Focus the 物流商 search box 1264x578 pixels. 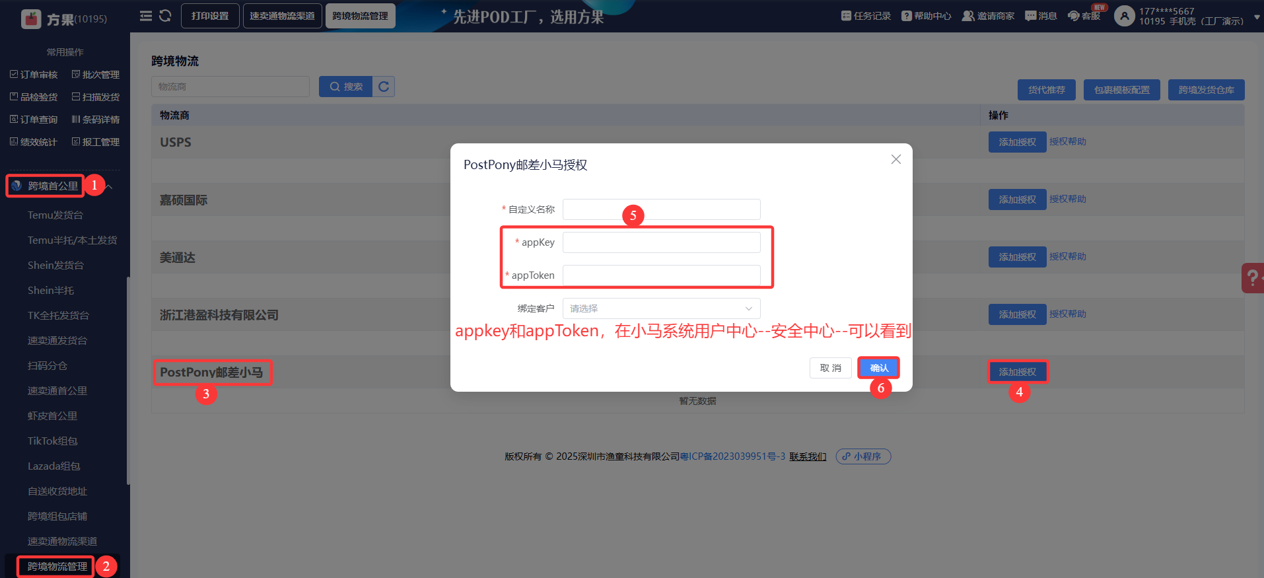click(230, 87)
